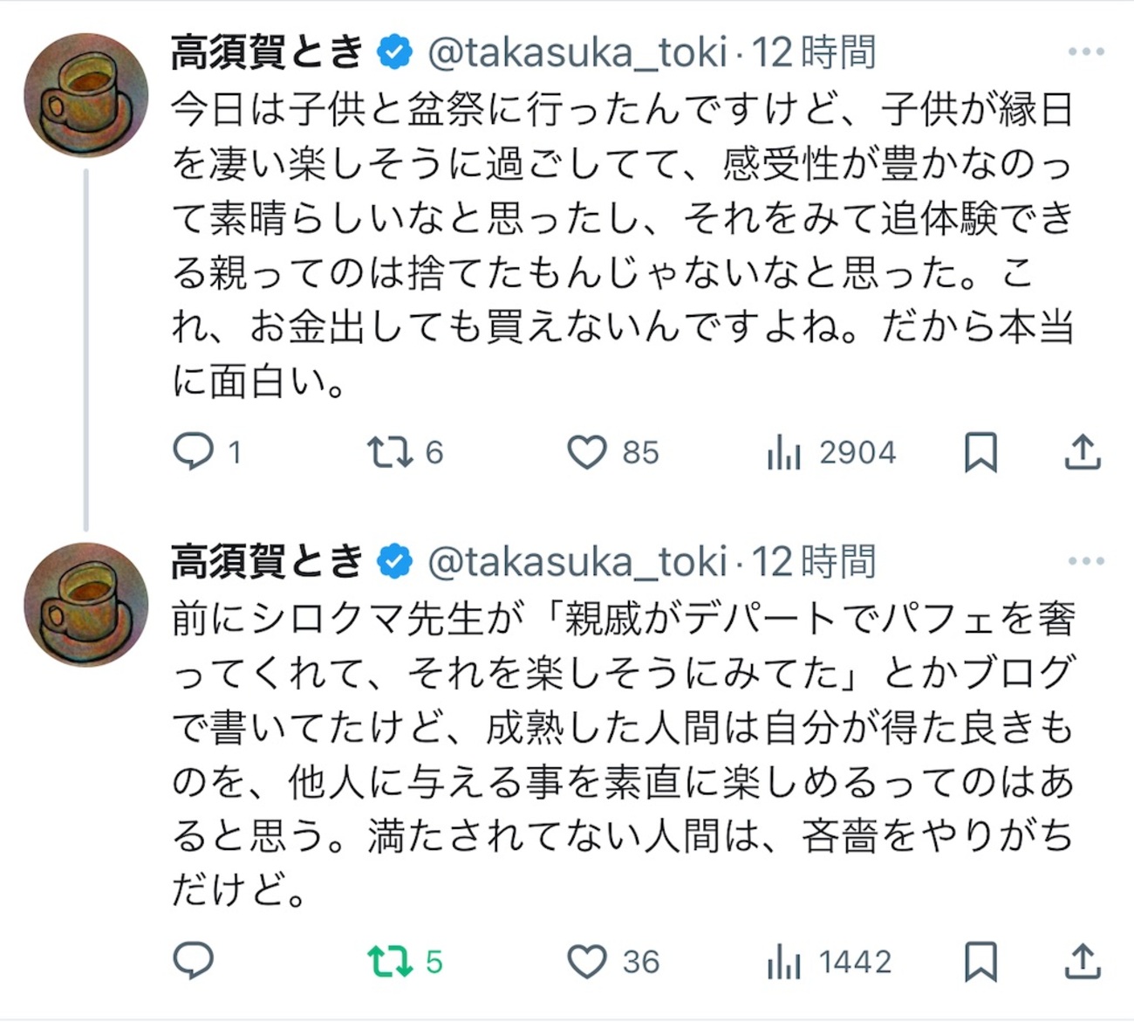Like the first tweet with 85 likes
This screenshot has width=1134, height=1022.
click(587, 452)
